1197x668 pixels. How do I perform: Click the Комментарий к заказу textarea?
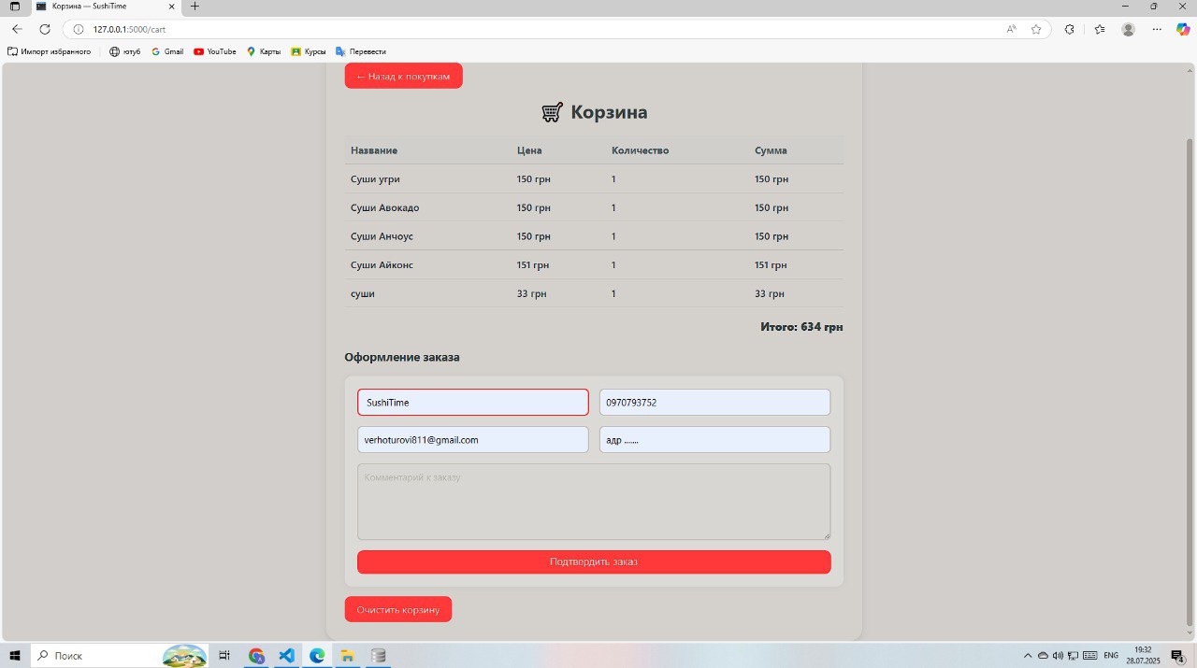click(x=594, y=502)
